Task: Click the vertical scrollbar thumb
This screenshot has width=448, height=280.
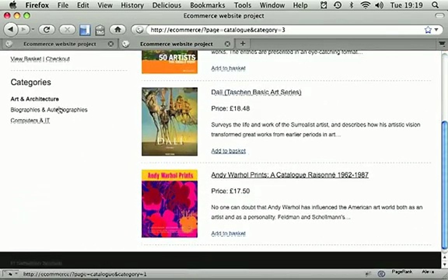Action: pos(444,186)
